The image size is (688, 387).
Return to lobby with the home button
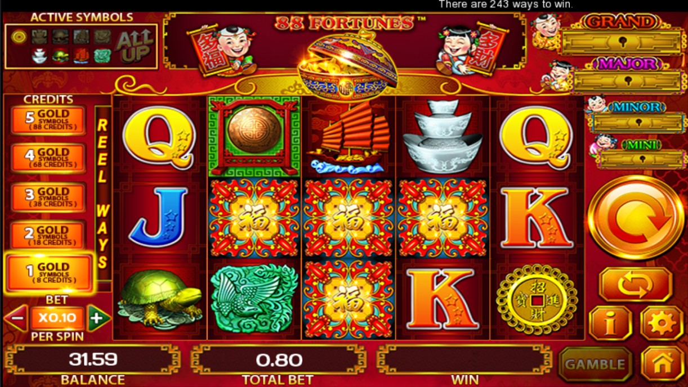click(662, 364)
